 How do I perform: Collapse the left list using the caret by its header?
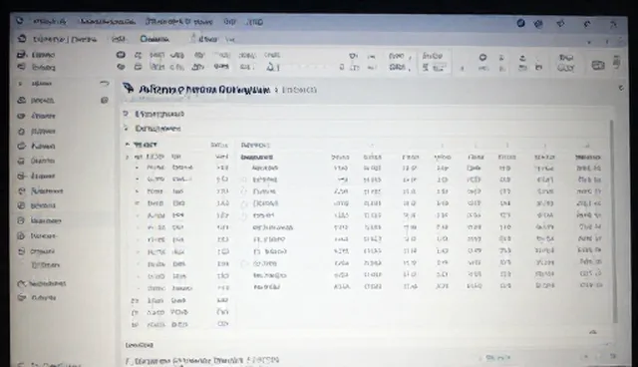tap(128, 145)
